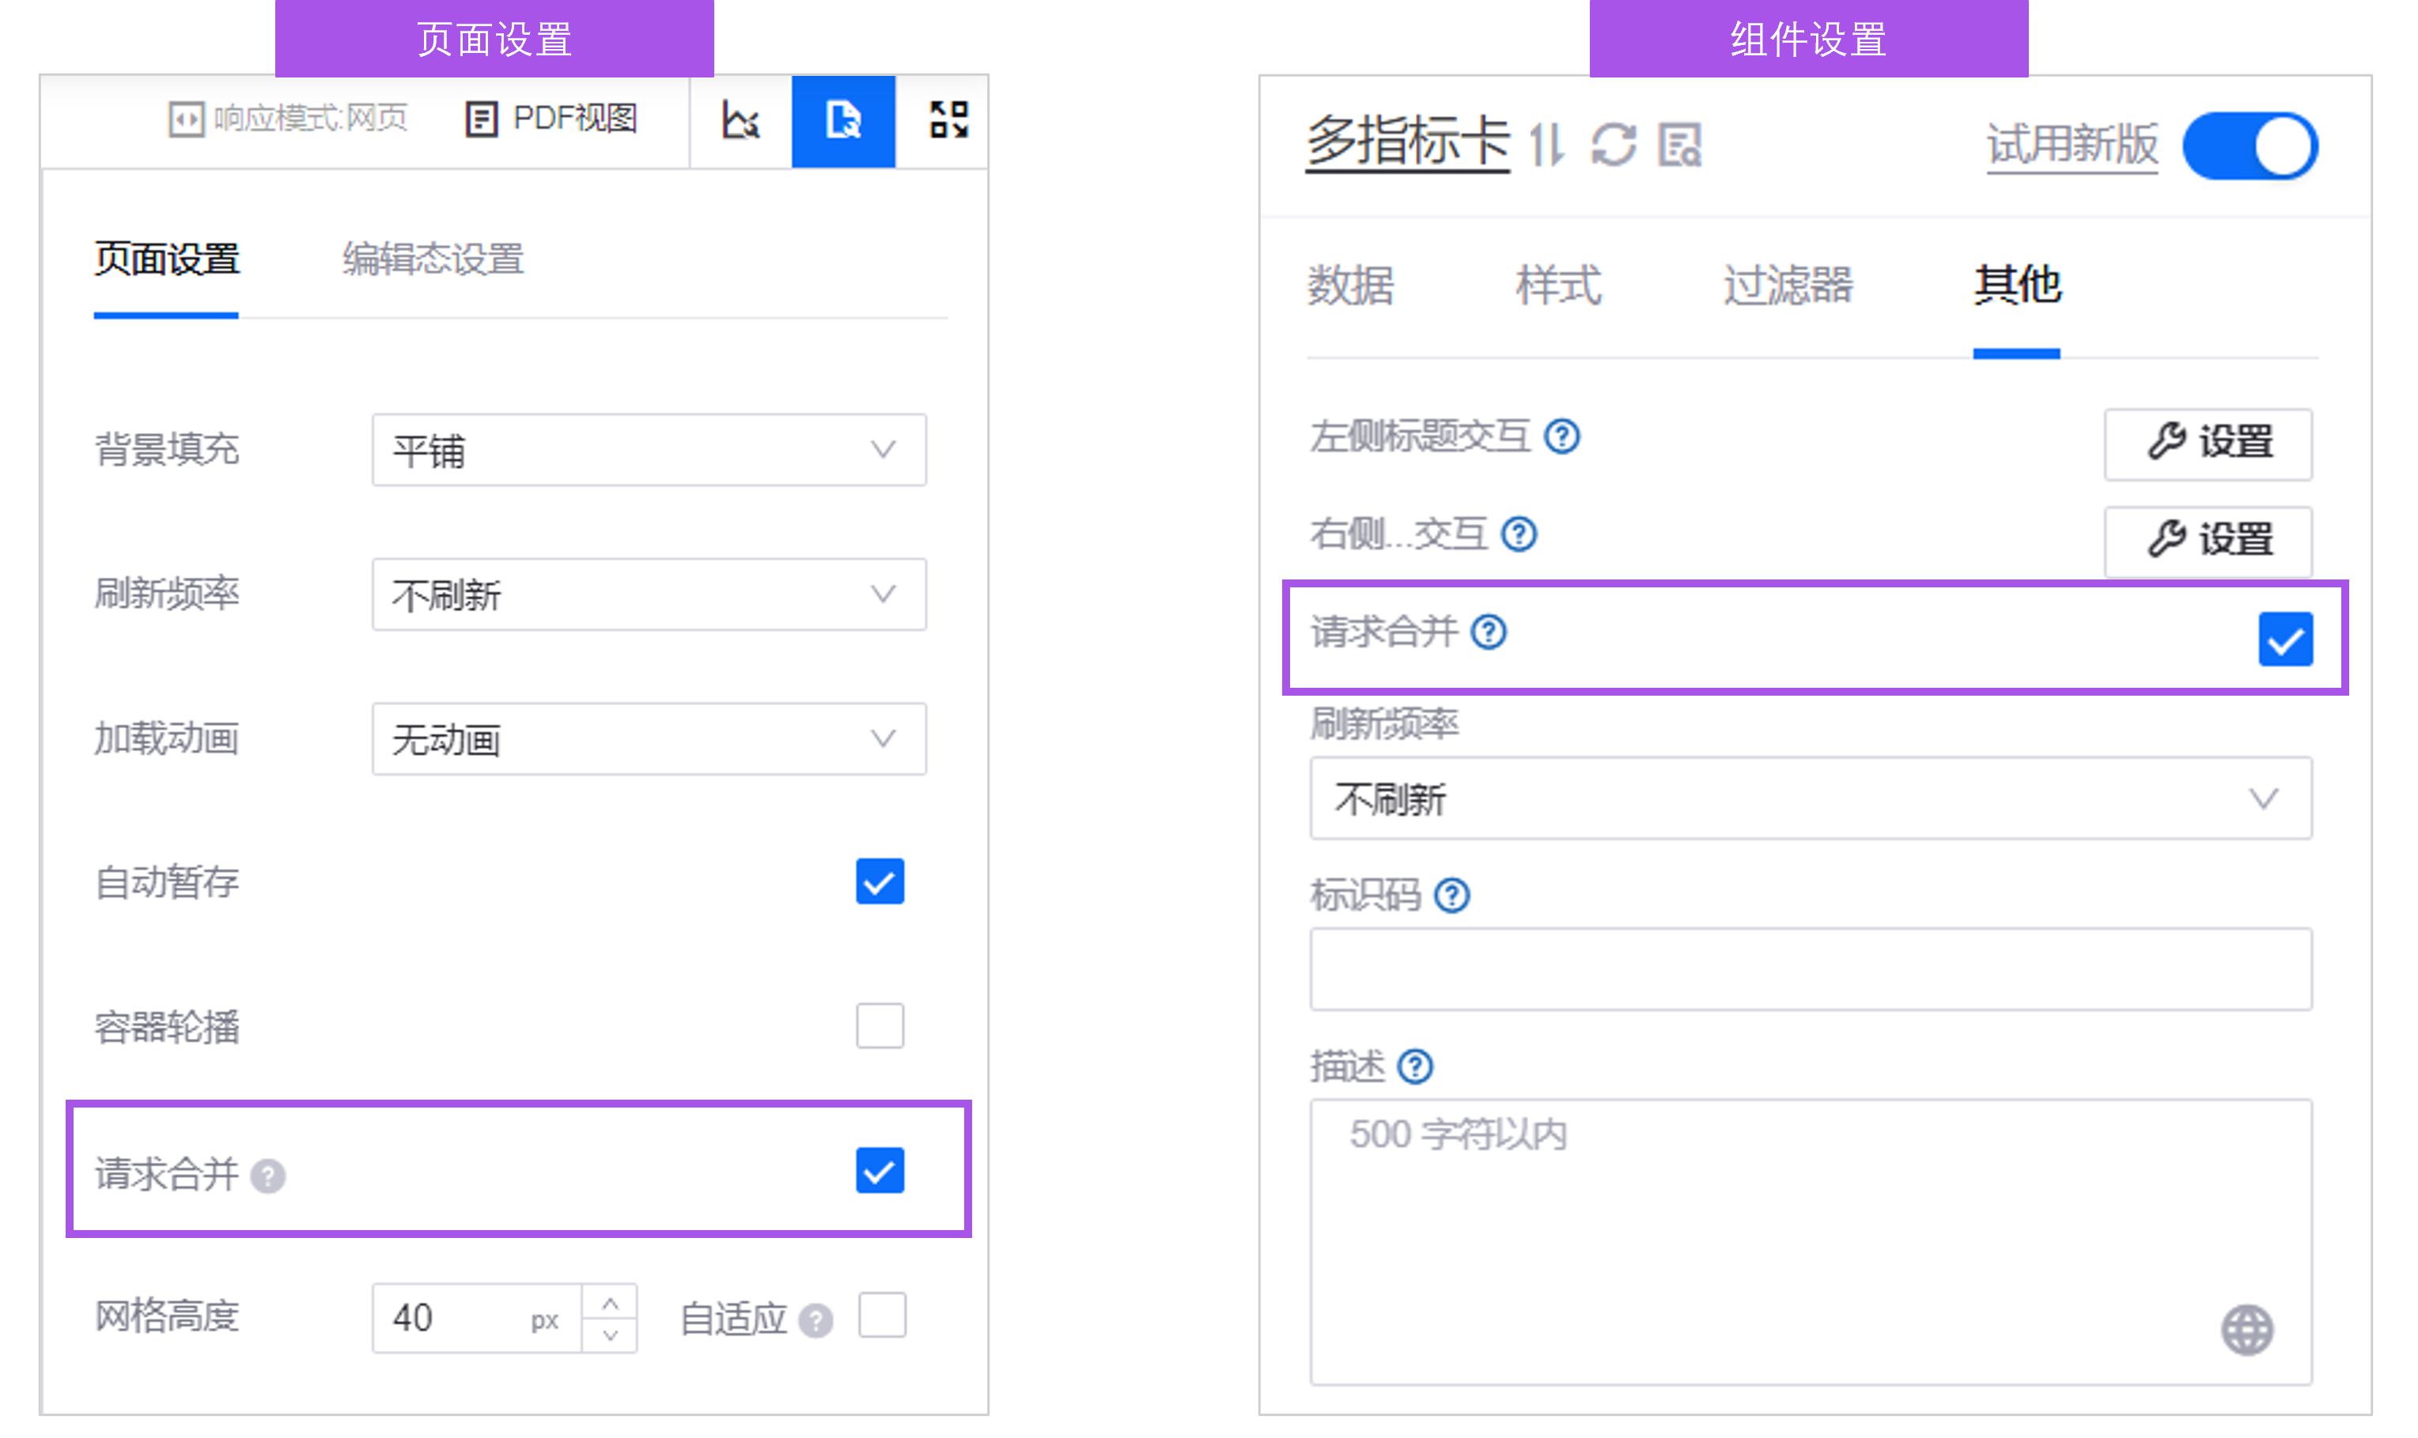Click the fullscreen expand icon
This screenshot has width=2418, height=1438.
948,121
